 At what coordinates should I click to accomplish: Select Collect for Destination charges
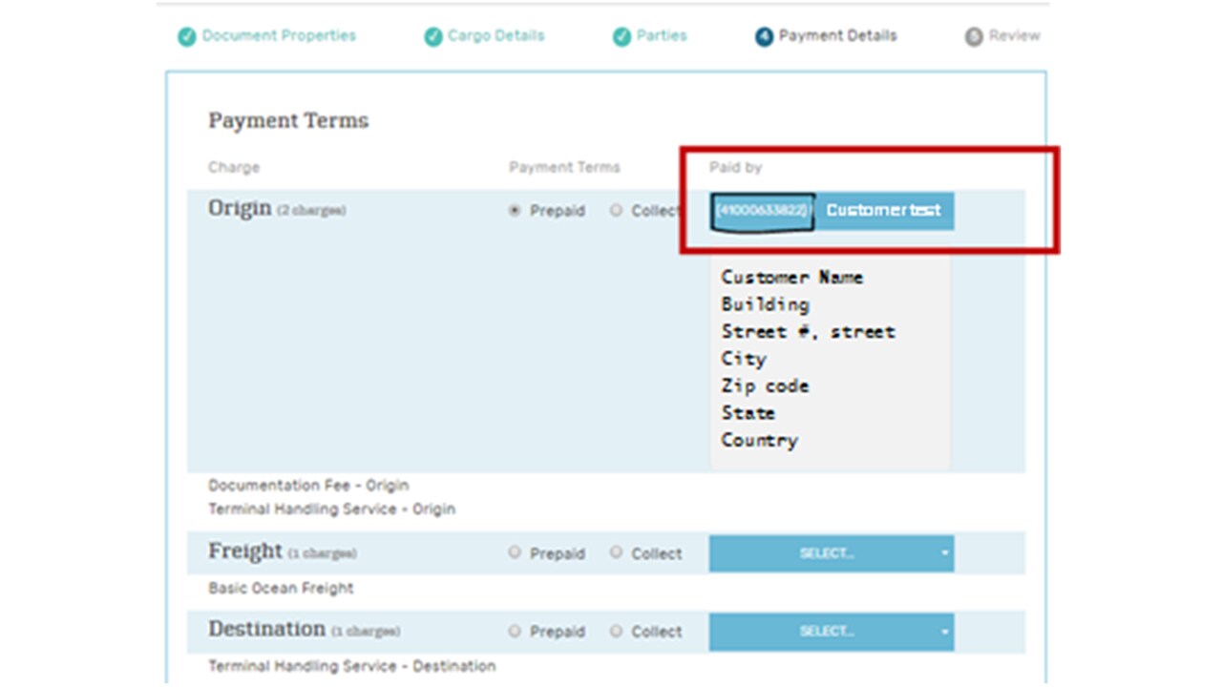[x=616, y=631]
